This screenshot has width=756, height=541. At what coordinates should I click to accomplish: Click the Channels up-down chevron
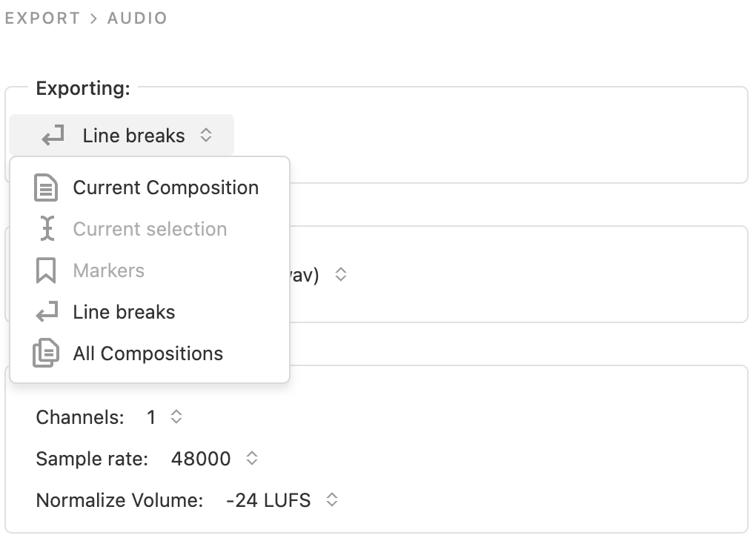pos(176,417)
